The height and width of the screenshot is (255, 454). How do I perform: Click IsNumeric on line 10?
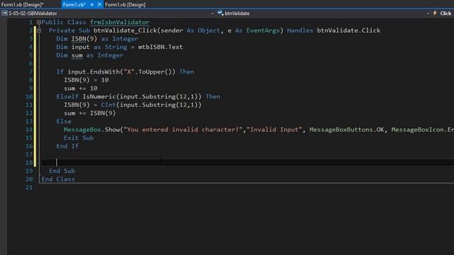[x=99, y=96]
